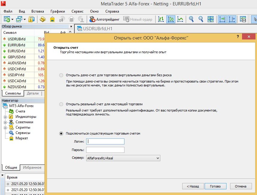Close the Открыть счет dialog
The height and width of the screenshot is (195, 257).
[249, 36]
